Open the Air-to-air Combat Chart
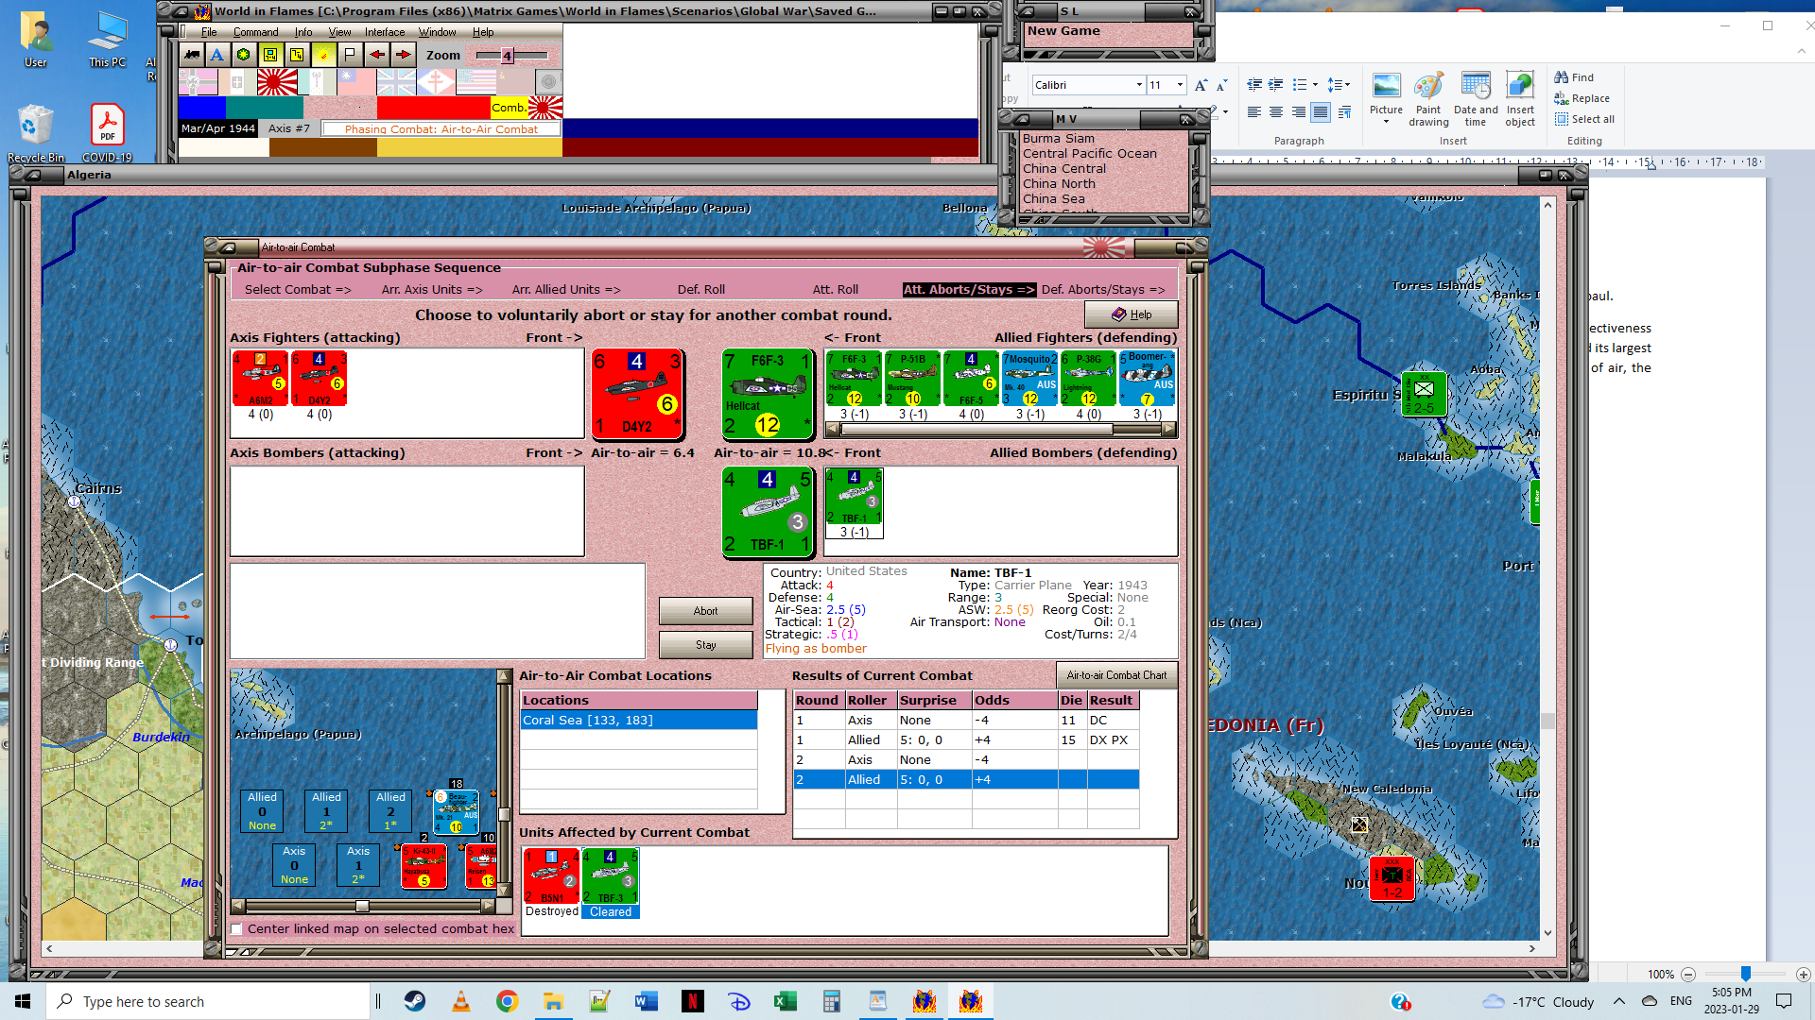The width and height of the screenshot is (1815, 1020). [x=1116, y=675]
